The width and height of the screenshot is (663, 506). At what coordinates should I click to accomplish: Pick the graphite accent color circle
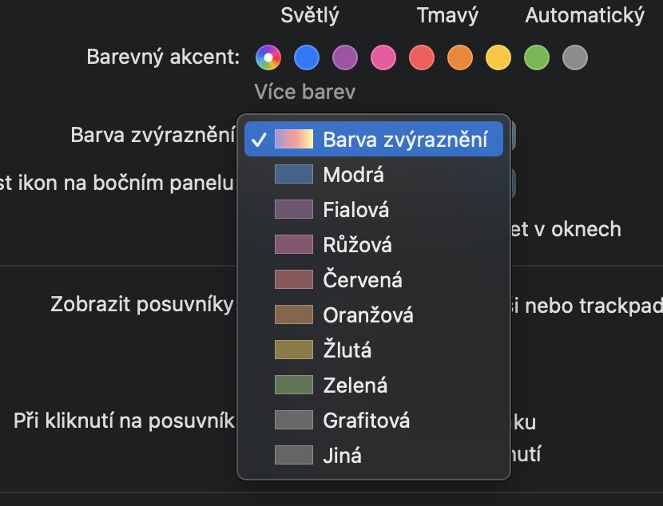coord(575,57)
